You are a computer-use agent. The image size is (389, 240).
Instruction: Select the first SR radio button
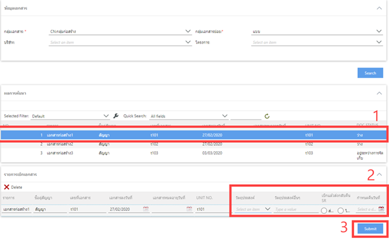[324, 211]
